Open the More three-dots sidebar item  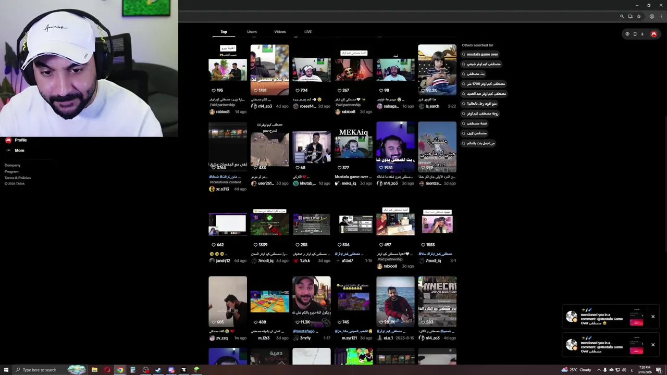(x=15, y=151)
